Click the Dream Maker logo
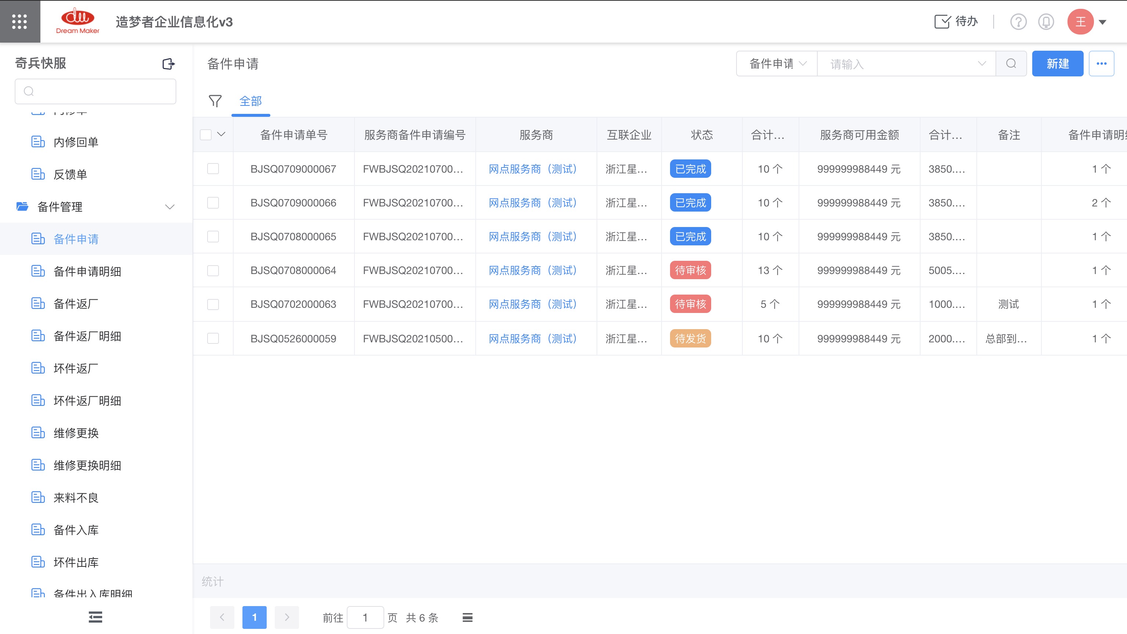Viewport: 1127px width, 634px height. point(78,21)
